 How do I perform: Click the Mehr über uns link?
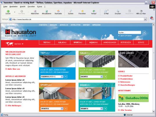tap(14, 69)
